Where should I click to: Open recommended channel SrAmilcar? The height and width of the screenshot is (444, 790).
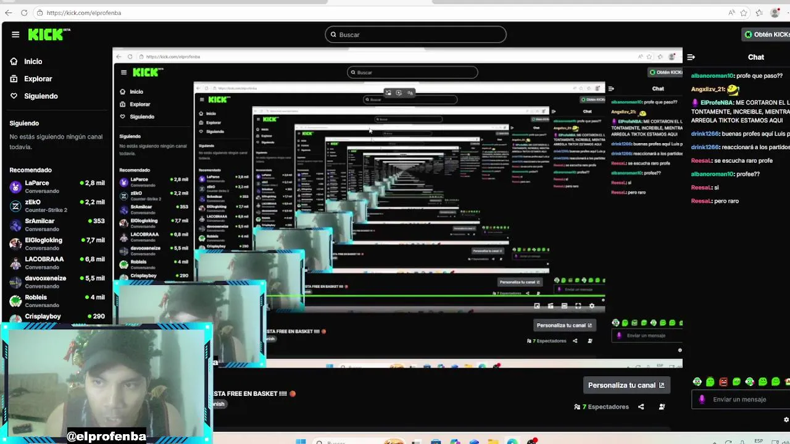[x=57, y=224]
